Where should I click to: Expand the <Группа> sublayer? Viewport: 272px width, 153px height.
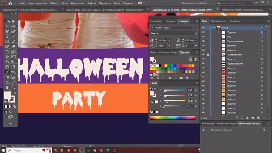pos(218,32)
